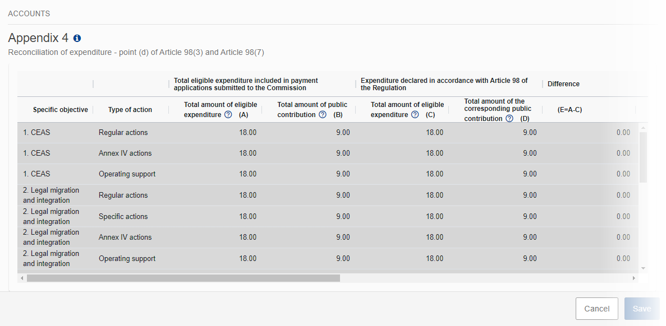This screenshot has height=326, width=666.
Task: Click the right arrow of horizontal scrollbar
Action: click(634, 278)
